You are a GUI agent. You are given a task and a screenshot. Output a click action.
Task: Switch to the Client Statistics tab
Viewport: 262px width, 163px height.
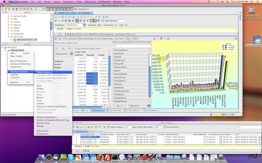(x=132, y=110)
